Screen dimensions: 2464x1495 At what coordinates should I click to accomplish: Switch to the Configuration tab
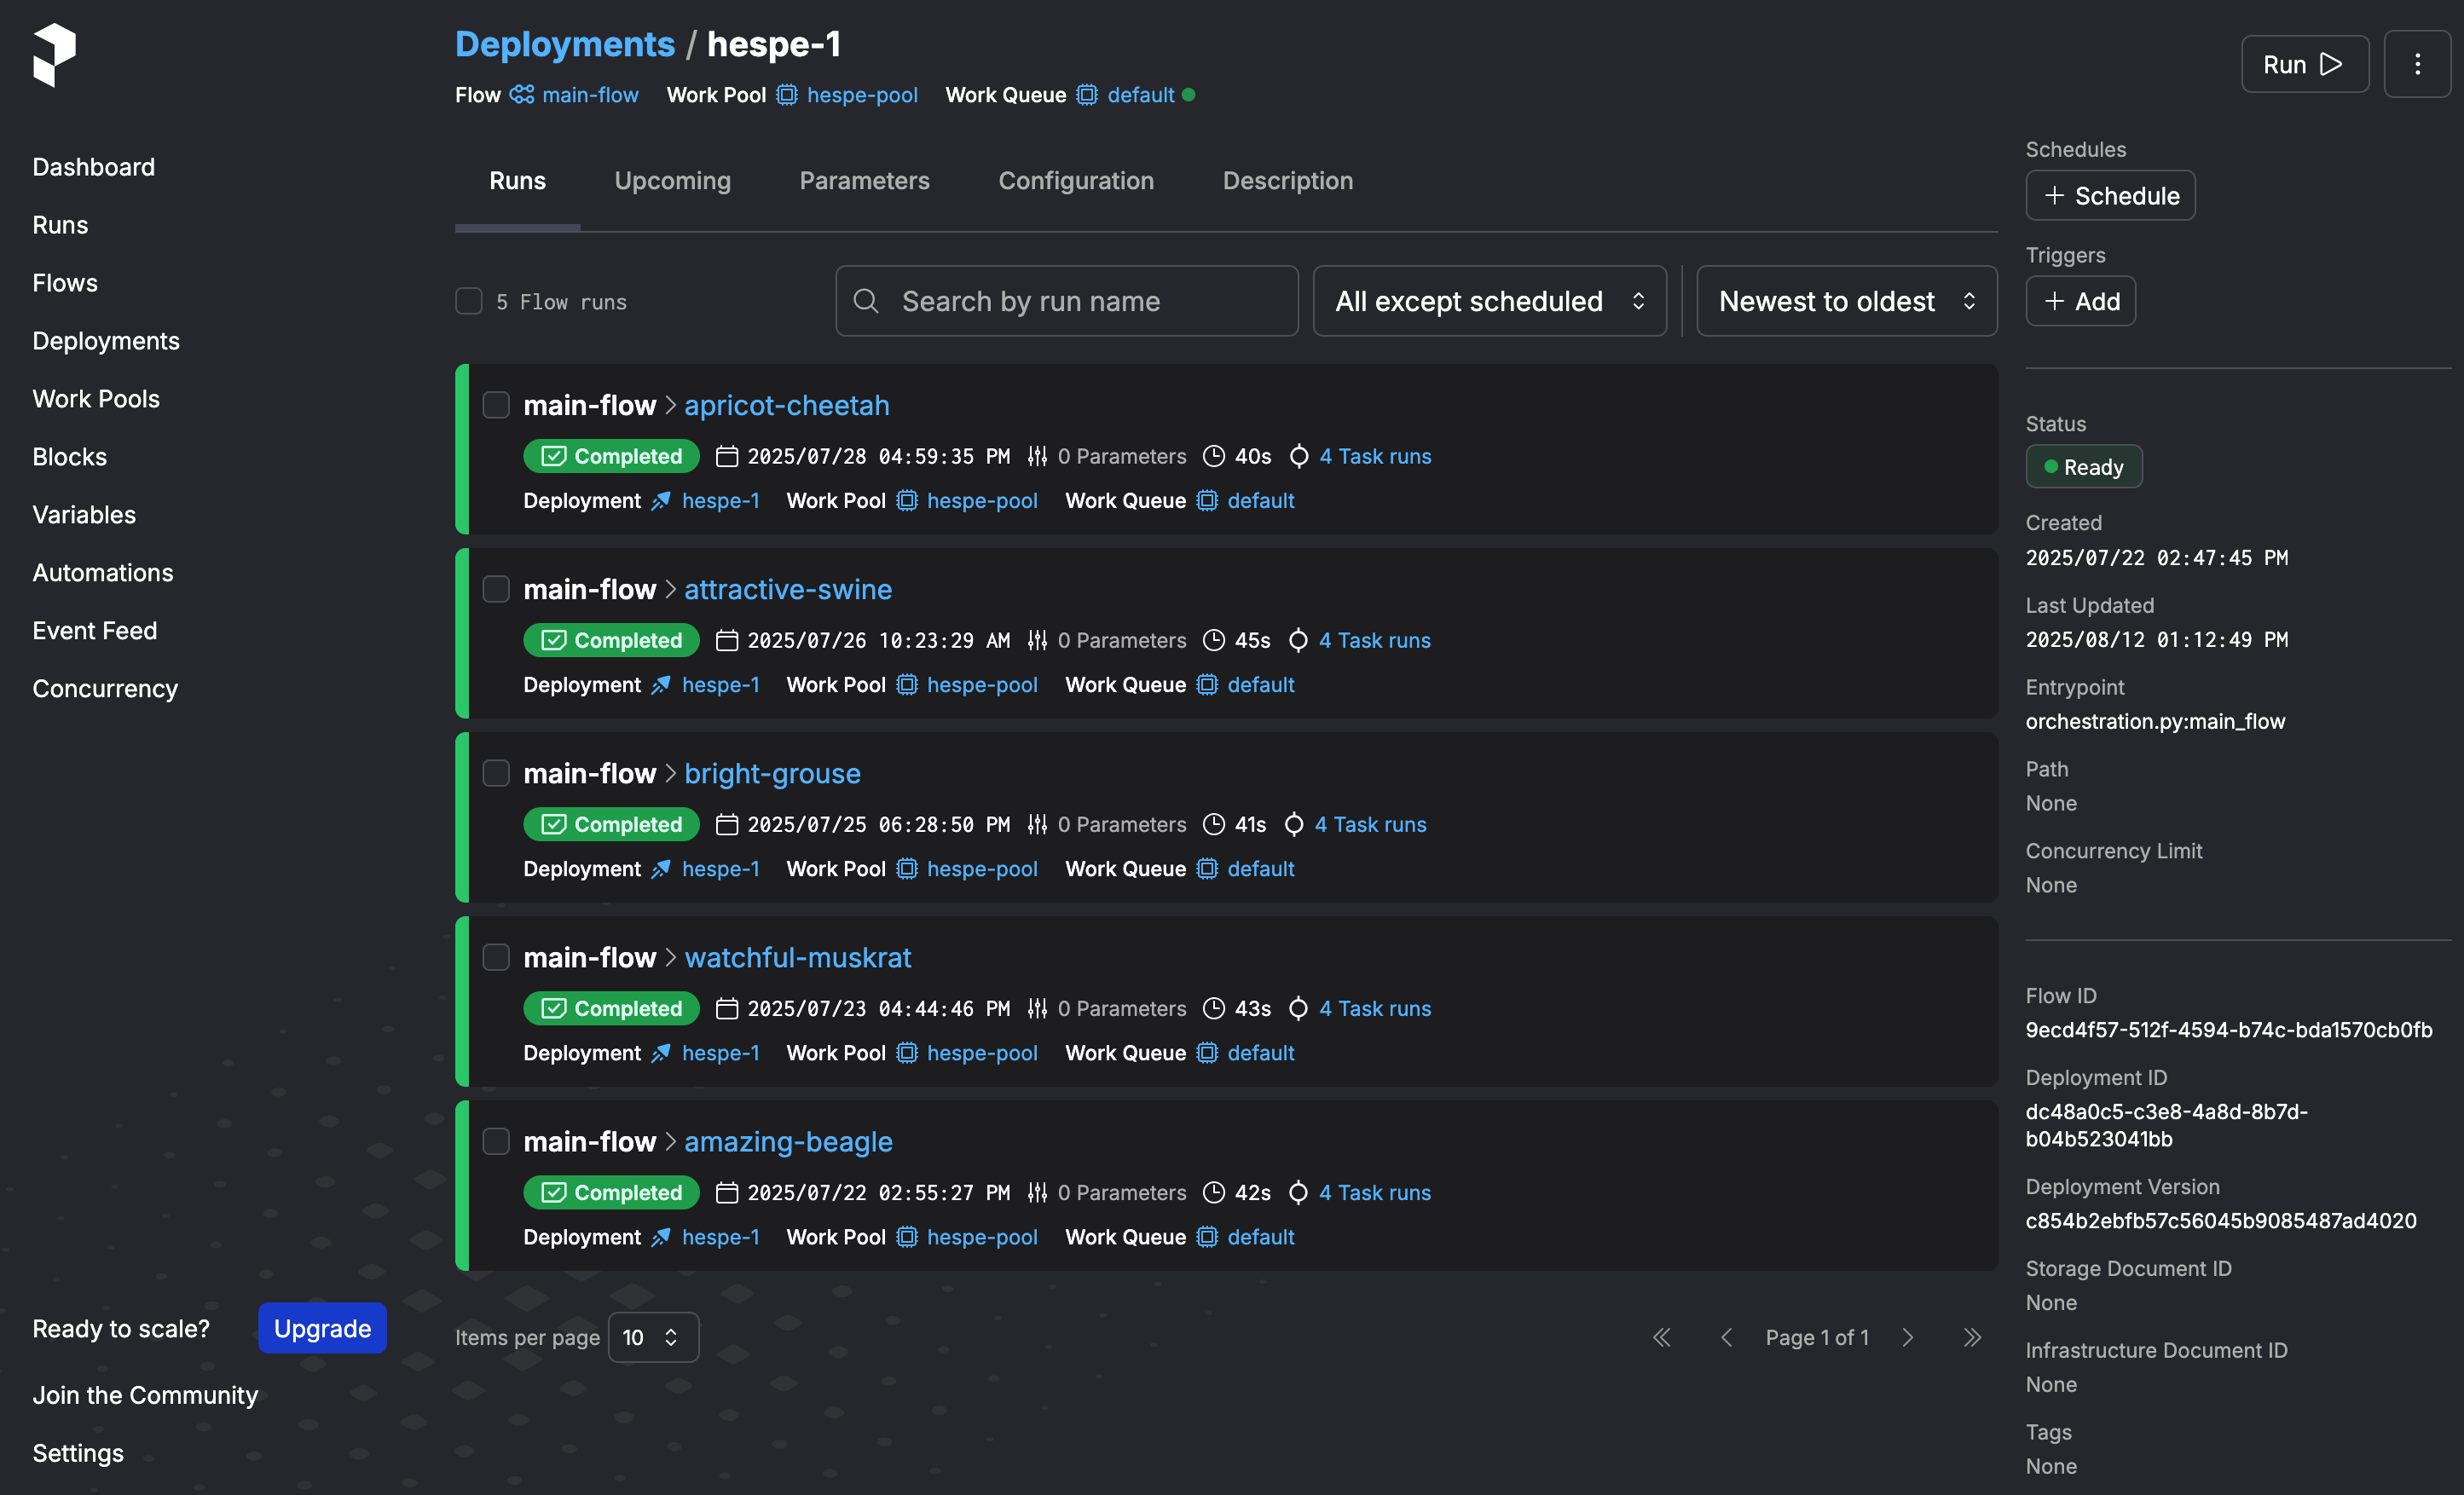click(x=1075, y=181)
